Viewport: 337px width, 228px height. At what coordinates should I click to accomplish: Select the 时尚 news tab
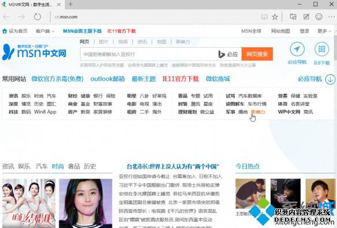tap(58, 166)
